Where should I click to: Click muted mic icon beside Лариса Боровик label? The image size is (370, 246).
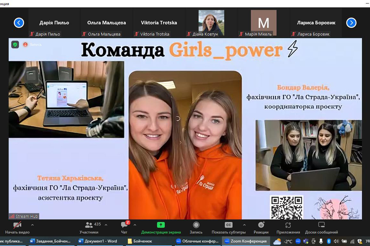[x=294, y=34]
